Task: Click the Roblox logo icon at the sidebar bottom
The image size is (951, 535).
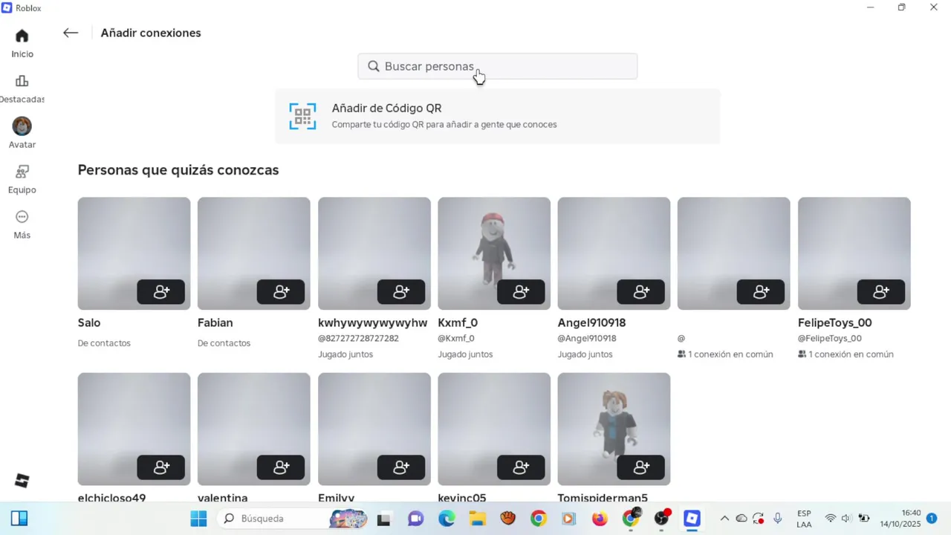Action: [x=22, y=481]
